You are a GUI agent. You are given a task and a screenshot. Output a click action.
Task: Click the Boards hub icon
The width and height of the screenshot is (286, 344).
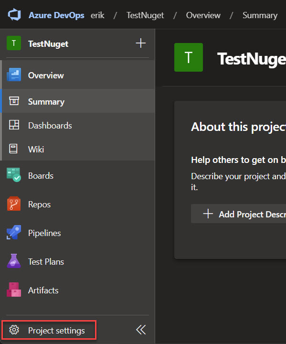coord(14,175)
